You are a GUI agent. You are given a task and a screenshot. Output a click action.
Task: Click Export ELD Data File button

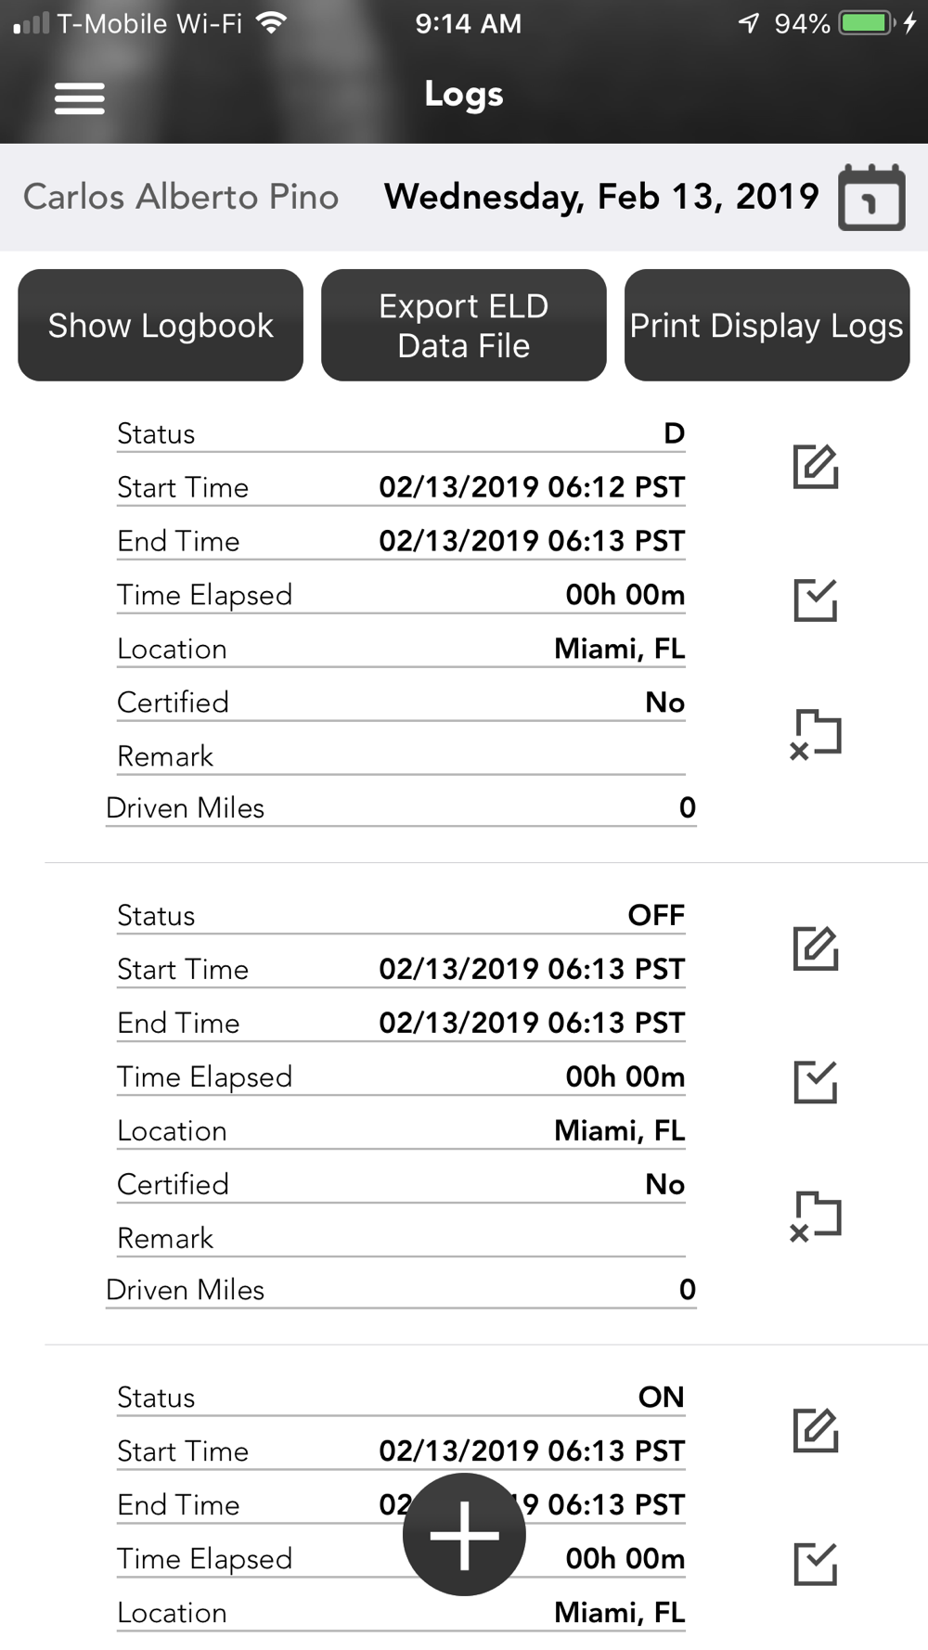click(464, 325)
